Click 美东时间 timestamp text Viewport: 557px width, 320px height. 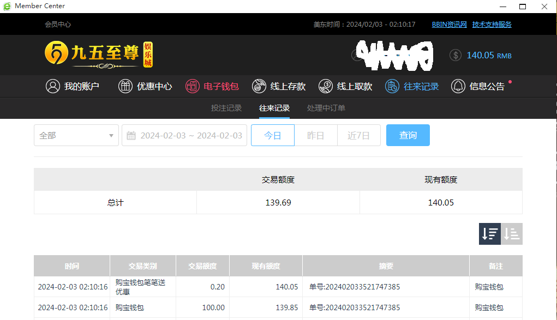click(x=364, y=25)
